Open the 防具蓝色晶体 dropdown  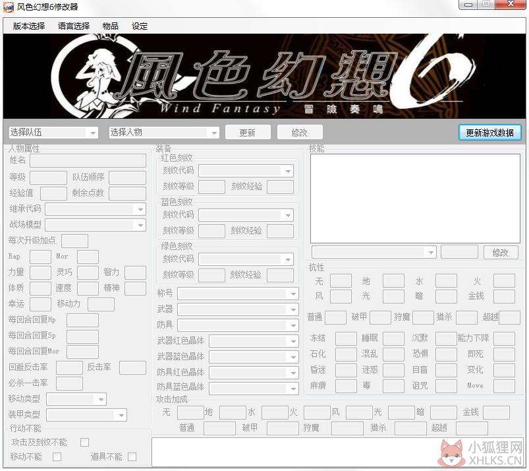click(254, 389)
